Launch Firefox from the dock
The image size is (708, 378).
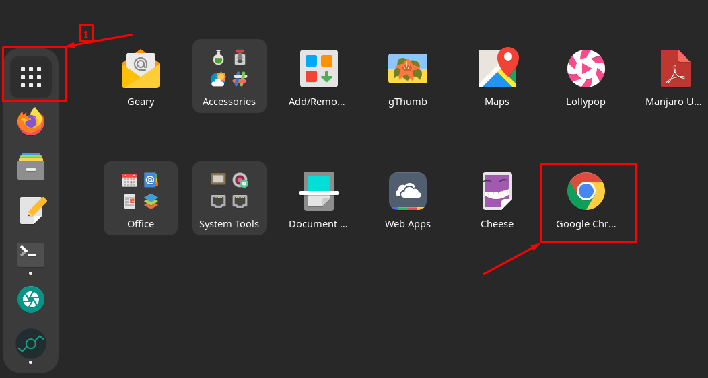[31, 121]
